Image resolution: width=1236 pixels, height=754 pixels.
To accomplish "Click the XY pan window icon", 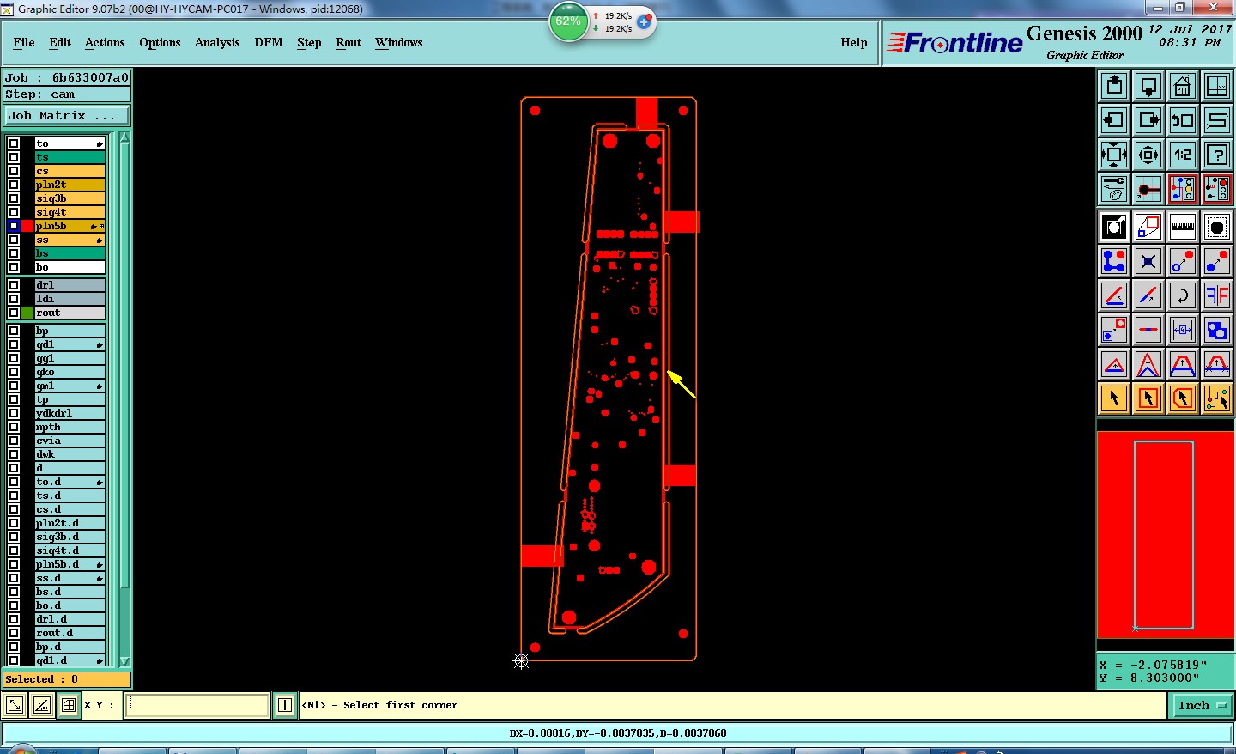I will tap(1217, 86).
